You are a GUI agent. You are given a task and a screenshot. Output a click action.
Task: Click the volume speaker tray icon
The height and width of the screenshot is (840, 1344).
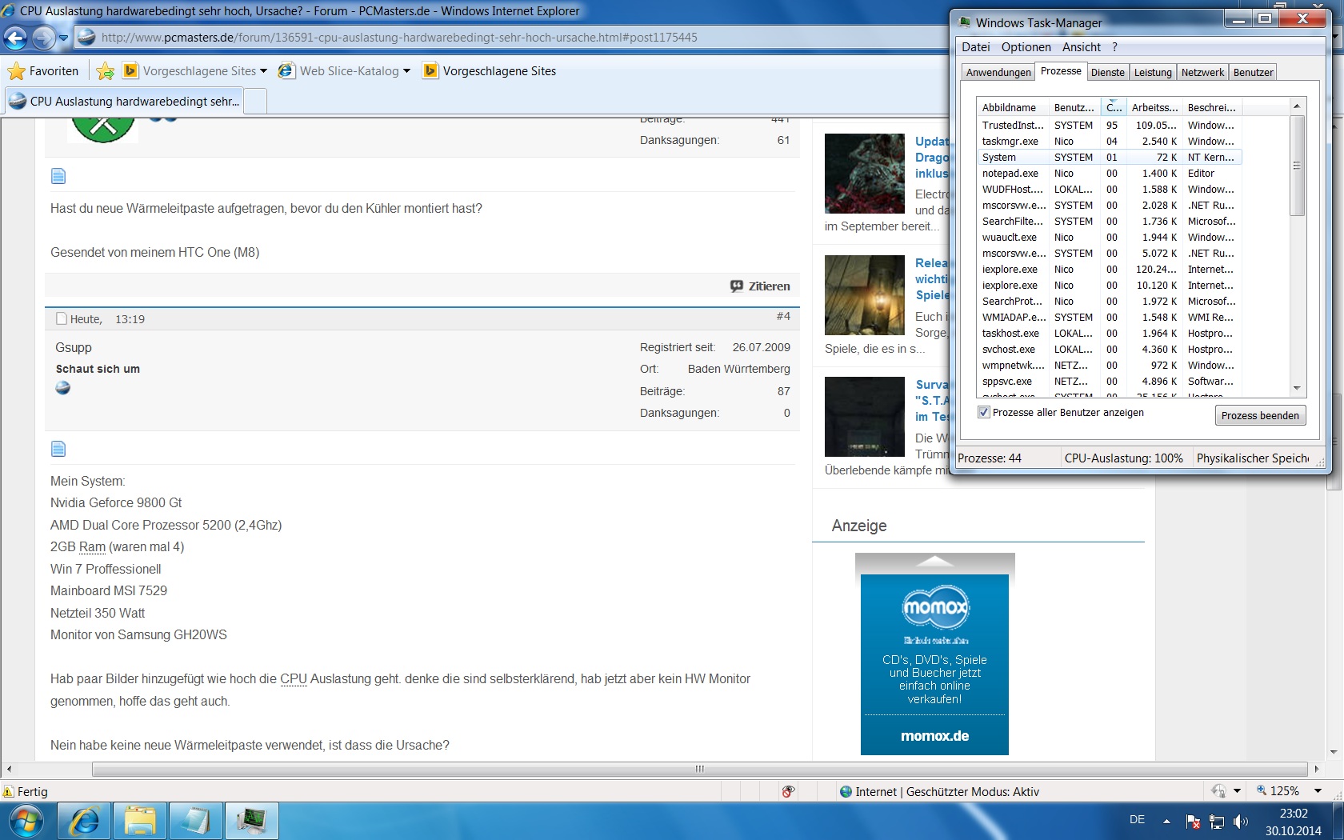[1240, 821]
